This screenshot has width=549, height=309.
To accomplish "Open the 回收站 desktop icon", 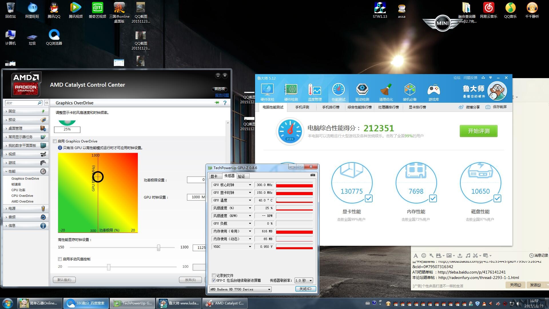I will tap(11, 10).
